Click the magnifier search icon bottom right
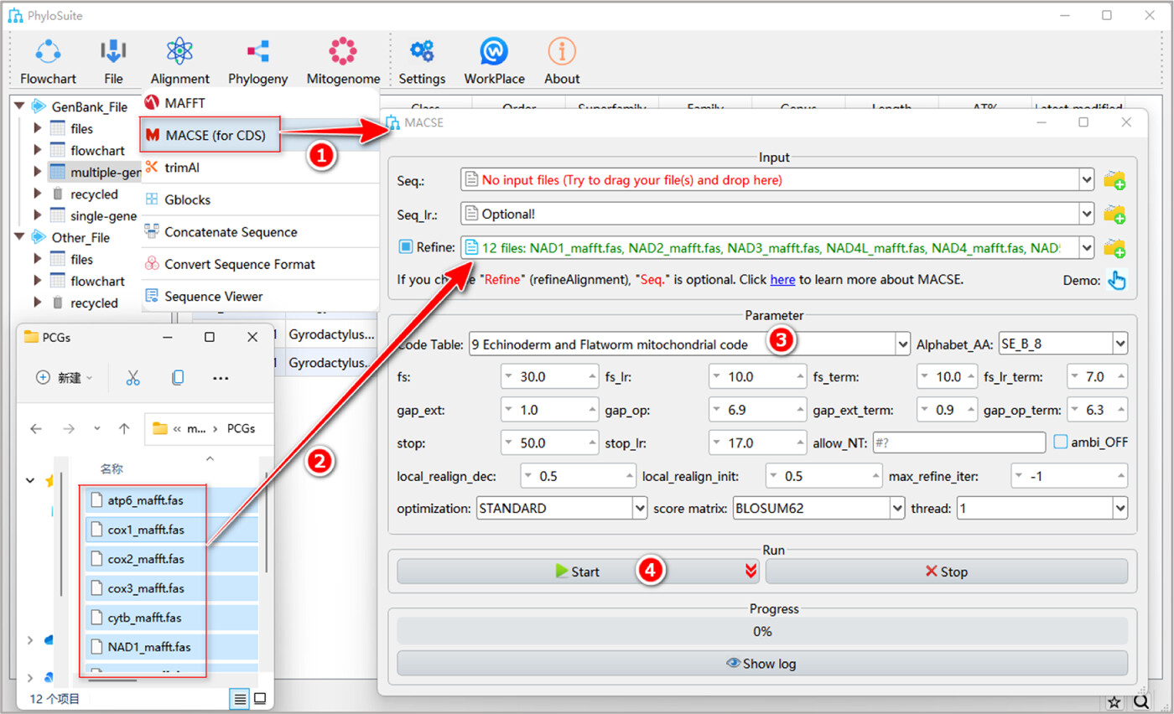1174x714 pixels. click(x=1141, y=702)
